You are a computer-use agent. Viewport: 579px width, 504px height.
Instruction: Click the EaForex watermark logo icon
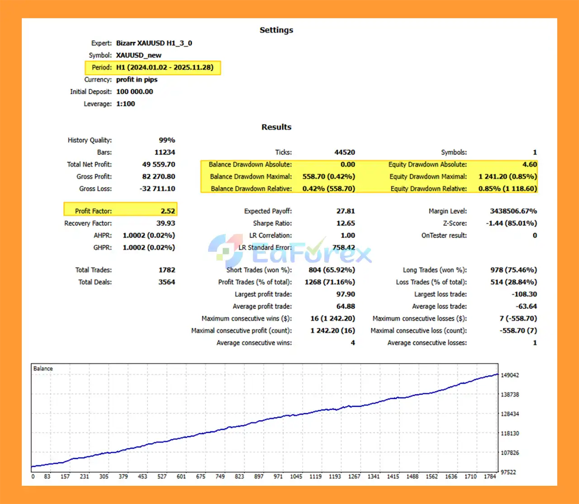click(226, 250)
